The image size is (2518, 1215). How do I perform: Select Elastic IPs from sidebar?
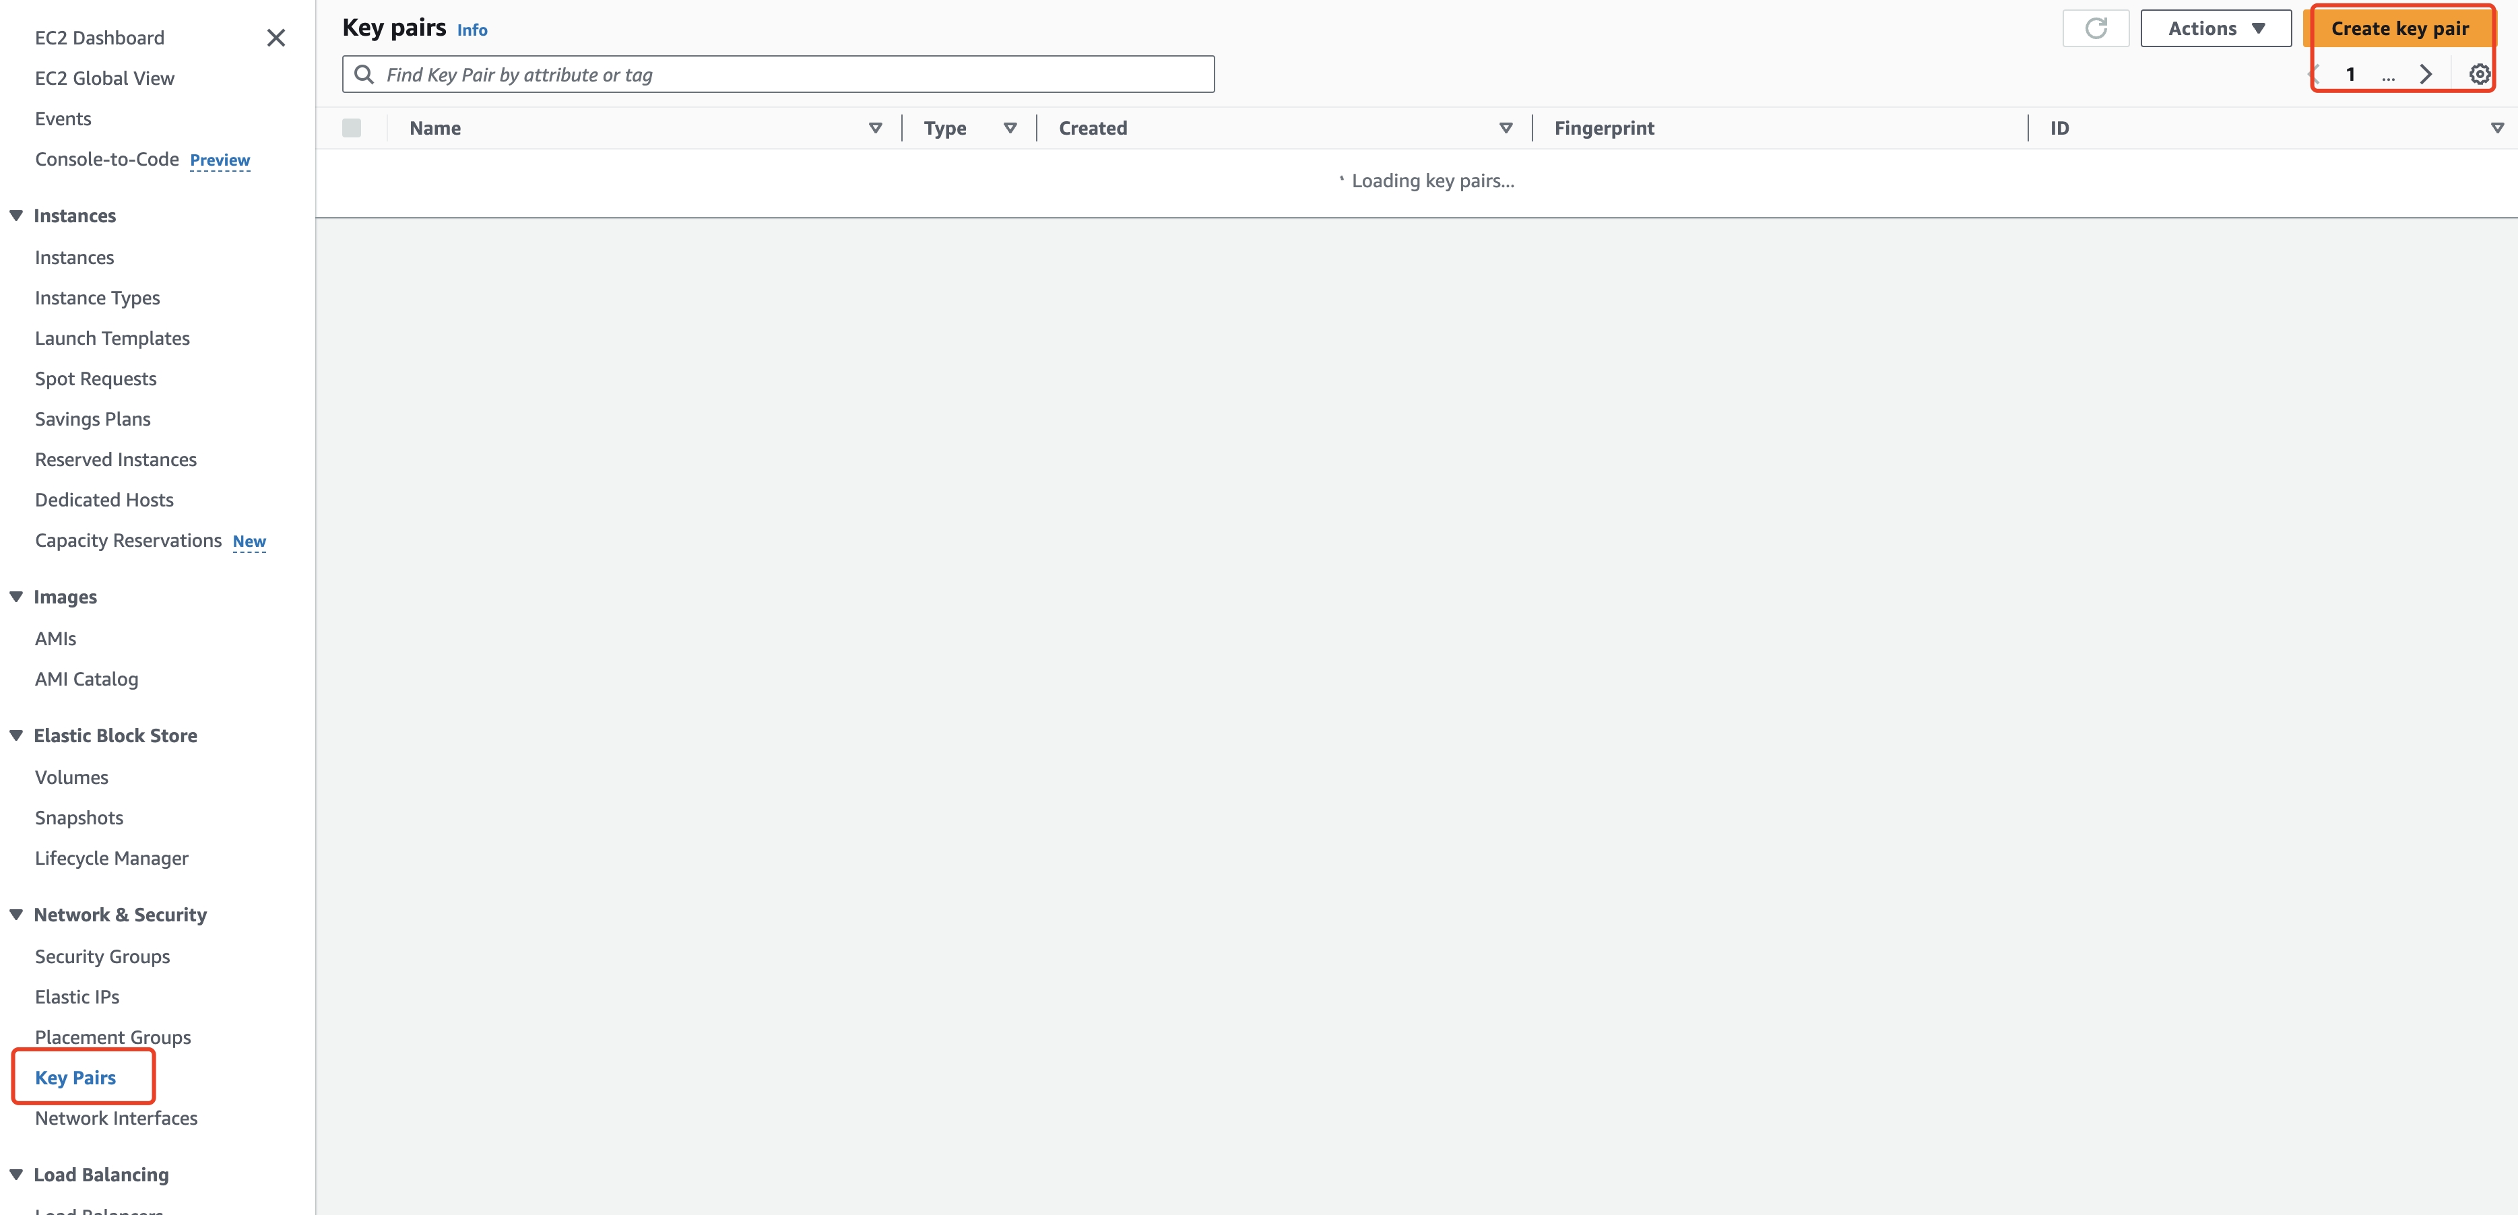(x=79, y=997)
